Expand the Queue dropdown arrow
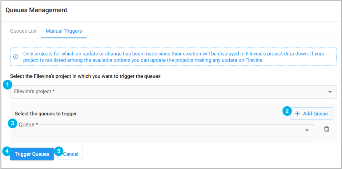 (307, 131)
